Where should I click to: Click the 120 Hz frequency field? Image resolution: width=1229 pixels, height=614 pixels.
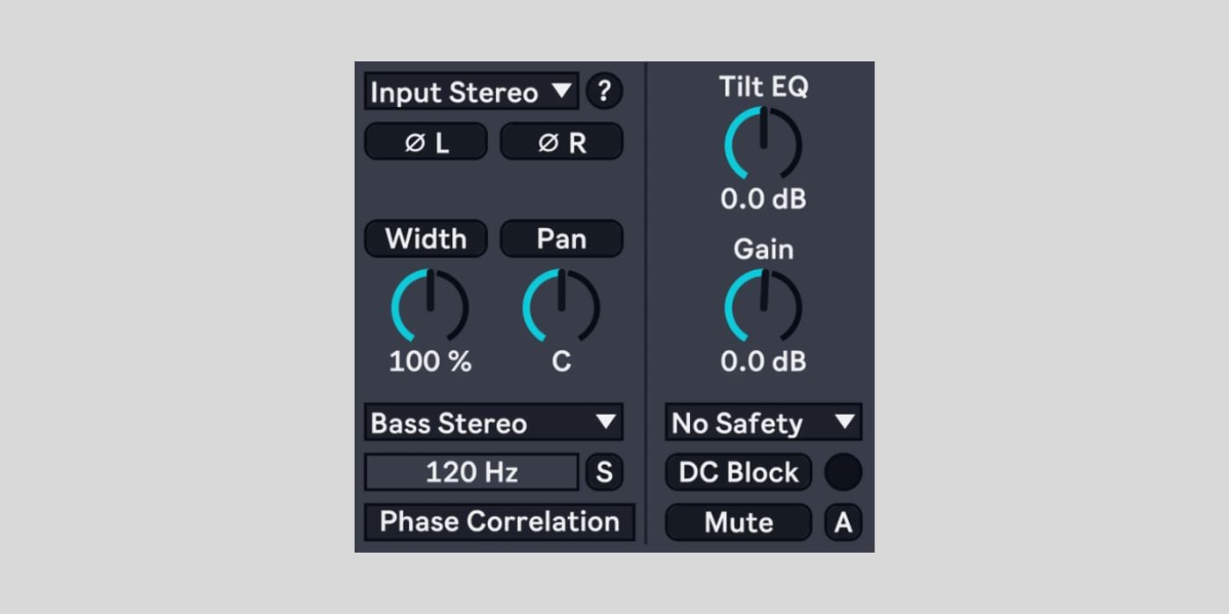click(471, 473)
